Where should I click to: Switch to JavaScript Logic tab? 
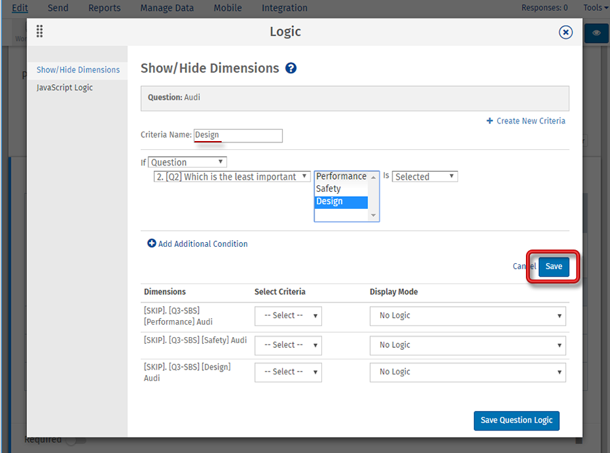[64, 87]
